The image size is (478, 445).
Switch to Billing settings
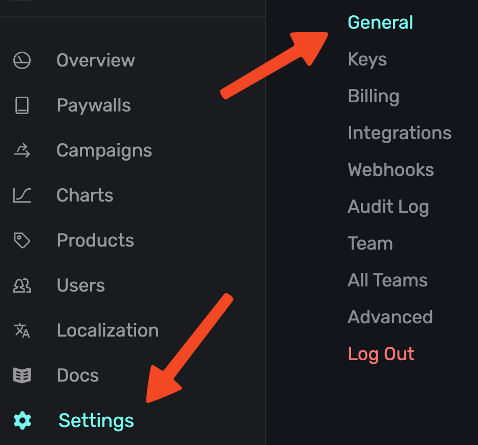374,96
